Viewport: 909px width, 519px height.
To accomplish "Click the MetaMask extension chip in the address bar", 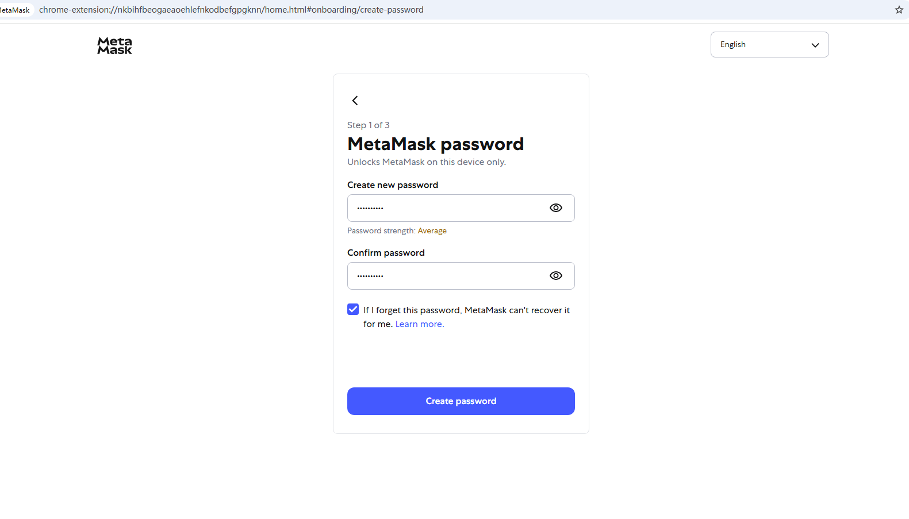I will [16, 10].
